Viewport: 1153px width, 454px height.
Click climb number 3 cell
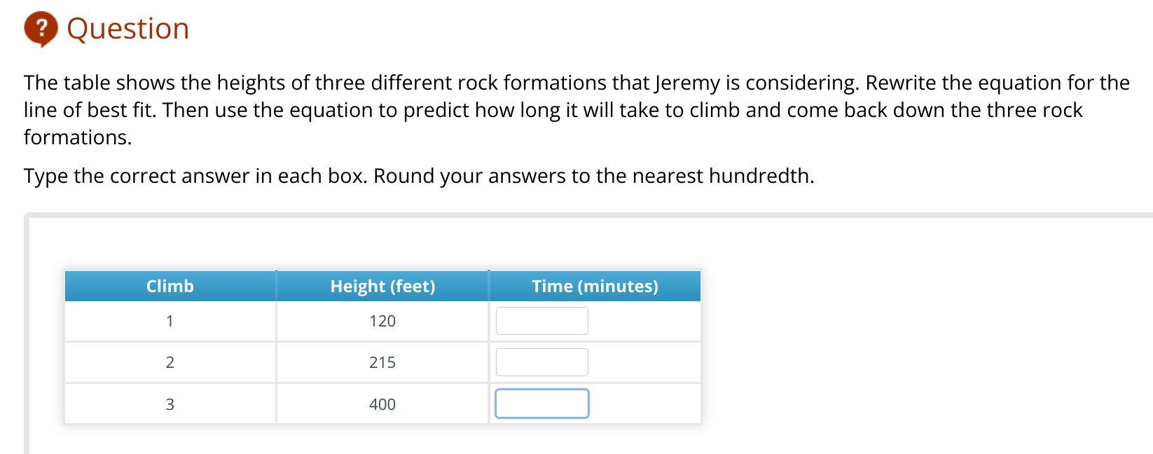coord(170,404)
